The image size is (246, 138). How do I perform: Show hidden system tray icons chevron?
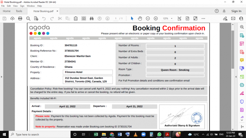203,134
